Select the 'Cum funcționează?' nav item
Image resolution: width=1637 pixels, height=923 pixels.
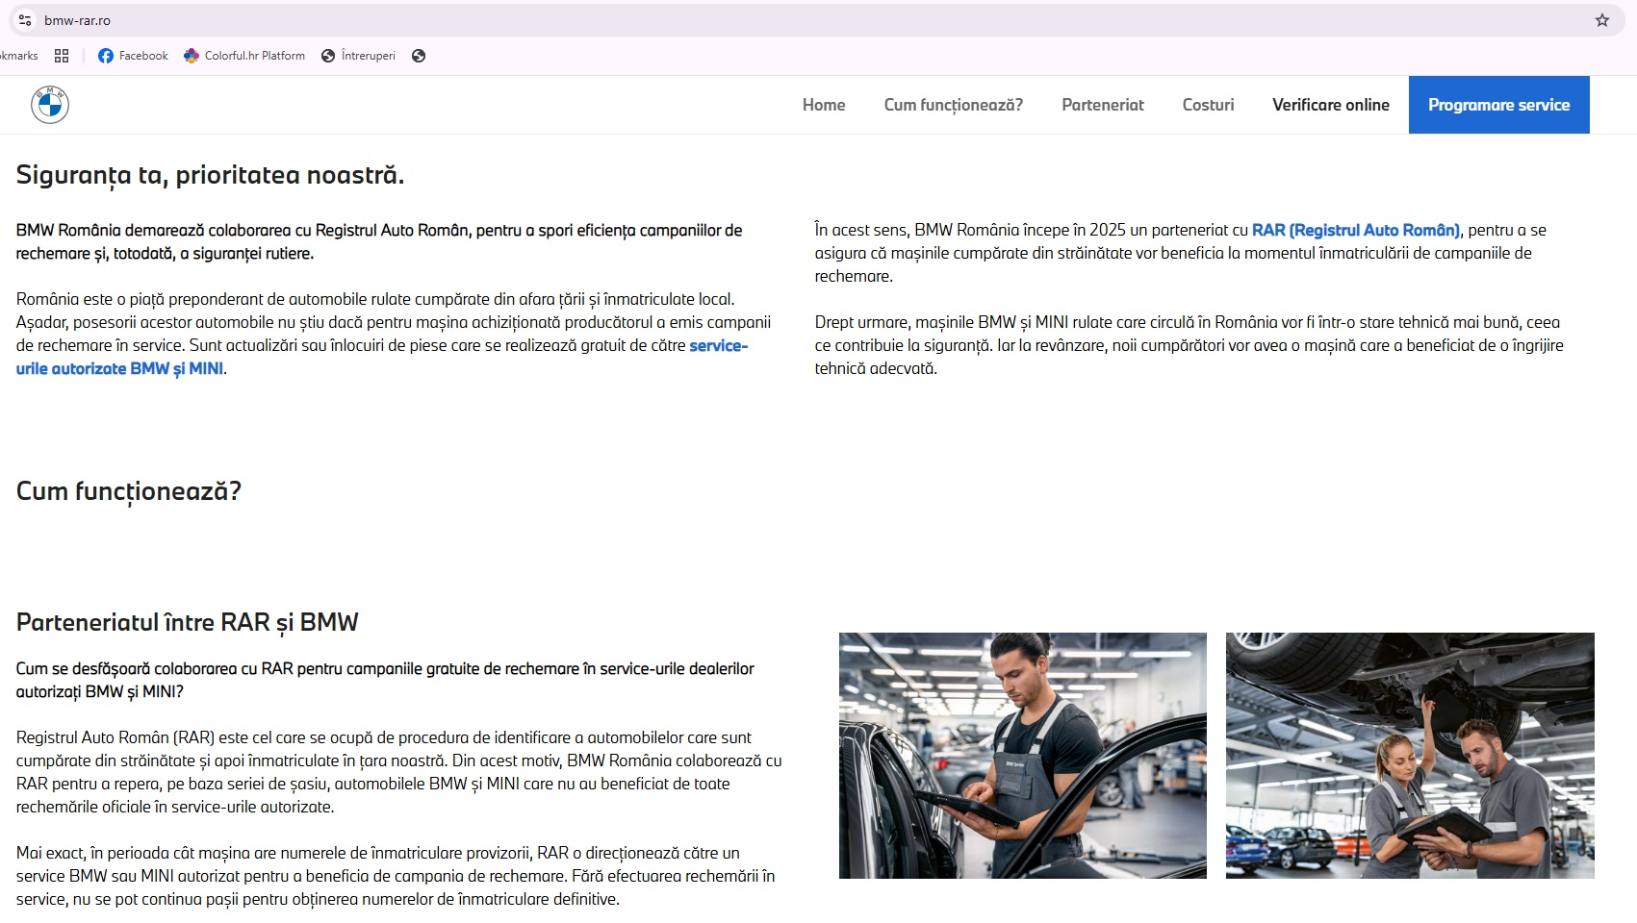coord(953,105)
